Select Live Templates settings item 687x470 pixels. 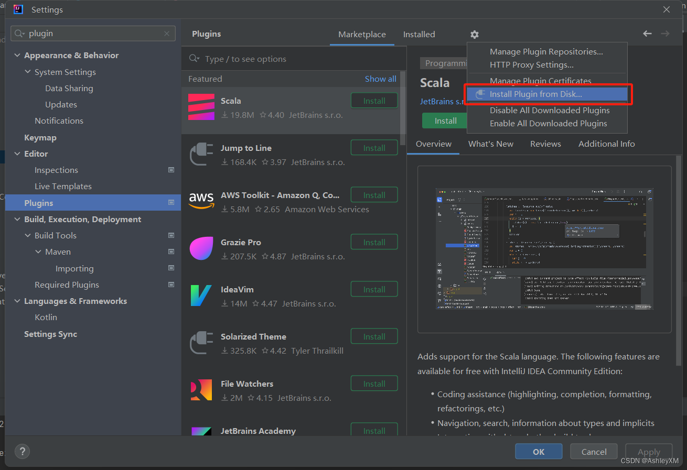pyautogui.click(x=63, y=186)
